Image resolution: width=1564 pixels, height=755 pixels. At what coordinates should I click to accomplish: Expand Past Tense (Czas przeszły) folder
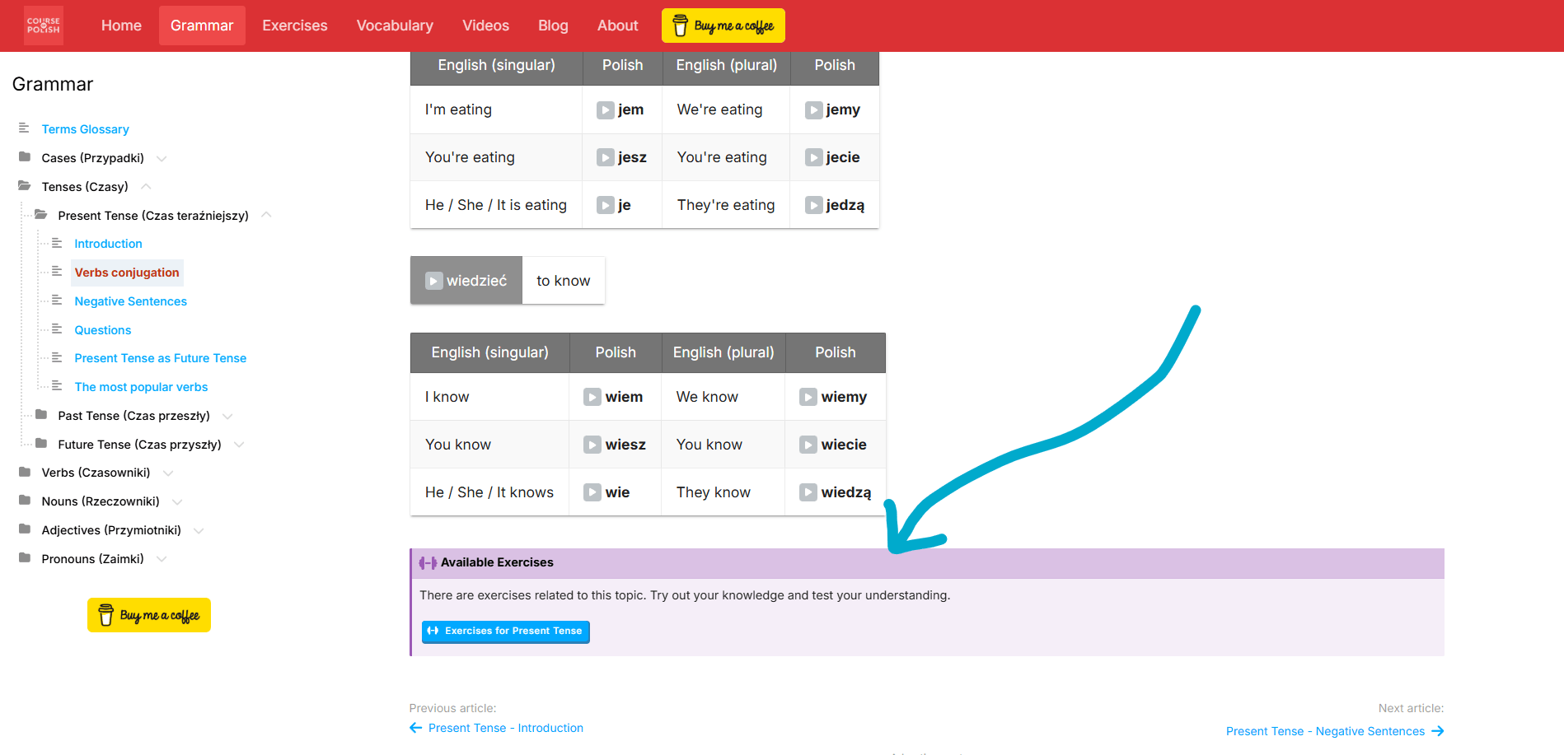[227, 417]
